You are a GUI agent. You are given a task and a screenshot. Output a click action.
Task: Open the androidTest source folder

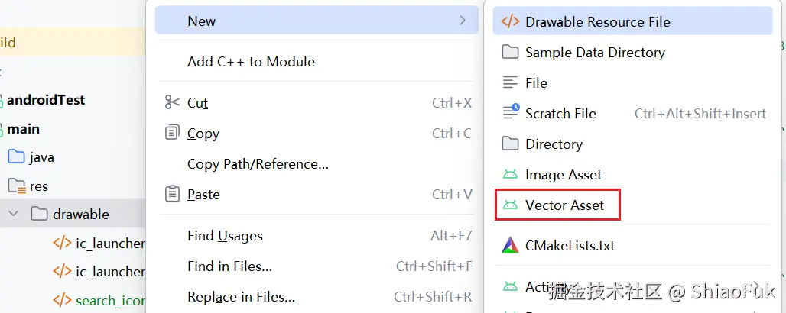(46, 100)
